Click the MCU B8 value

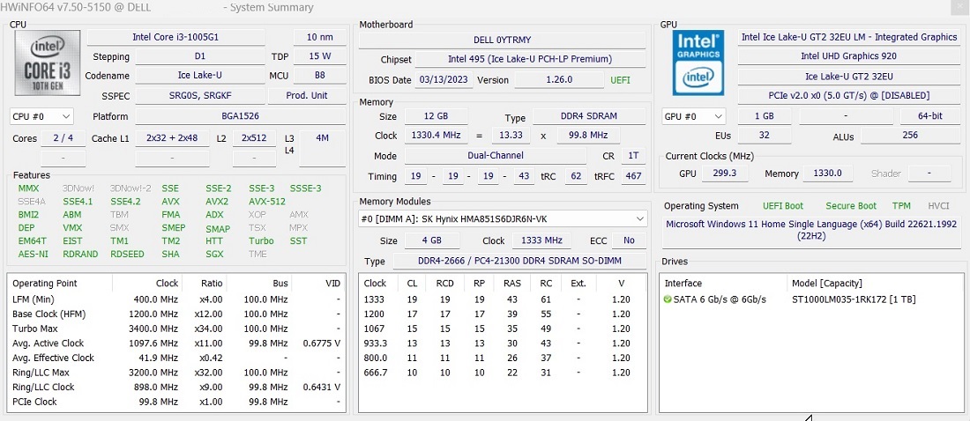tap(320, 76)
